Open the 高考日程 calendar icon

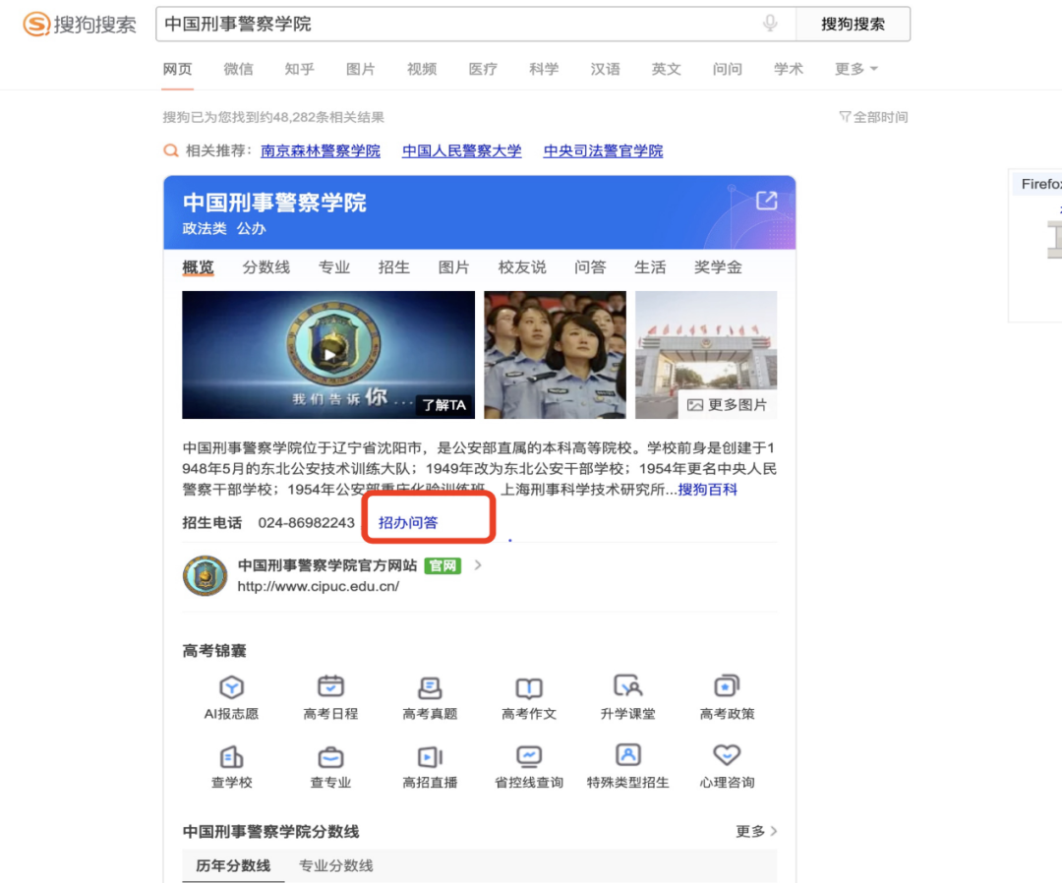(330, 686)
